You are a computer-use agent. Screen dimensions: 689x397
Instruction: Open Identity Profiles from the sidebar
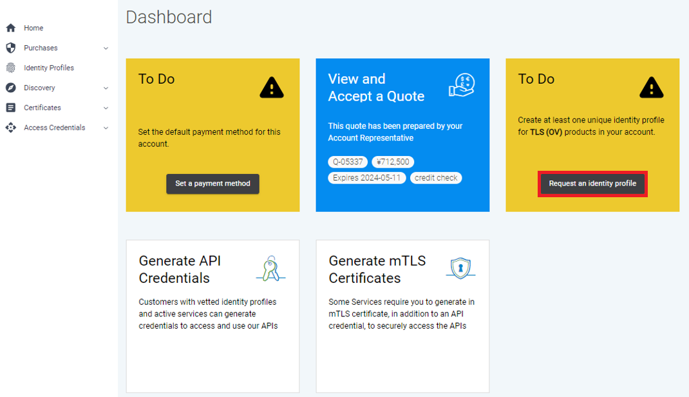coord(49,68)
